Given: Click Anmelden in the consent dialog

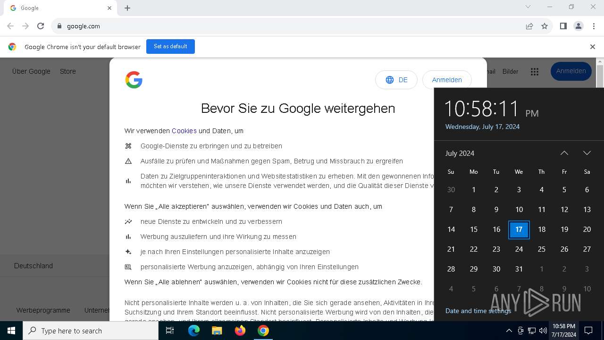Looking at the screenshot, I should [x=447, y=80].
